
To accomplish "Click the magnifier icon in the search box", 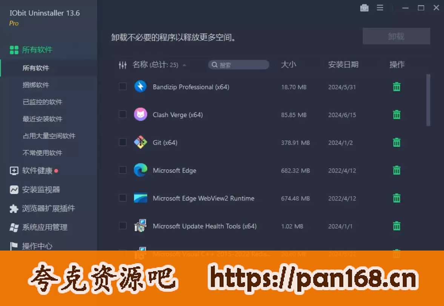I will (214, 65).
